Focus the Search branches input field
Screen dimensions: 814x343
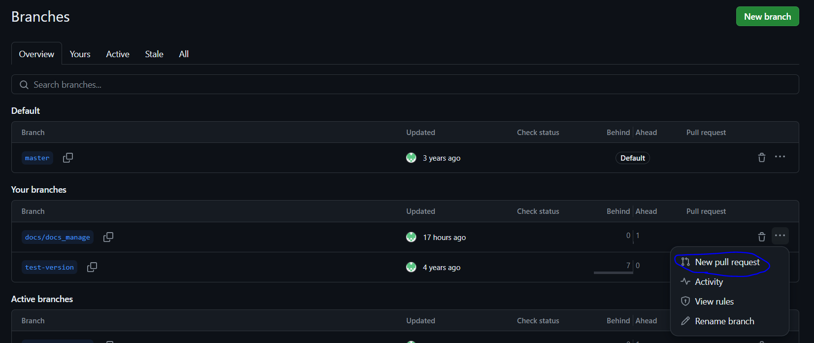coord(405,84)
